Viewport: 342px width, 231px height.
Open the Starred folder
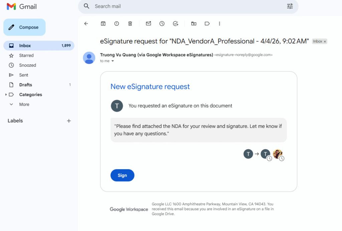click(26, 55)
